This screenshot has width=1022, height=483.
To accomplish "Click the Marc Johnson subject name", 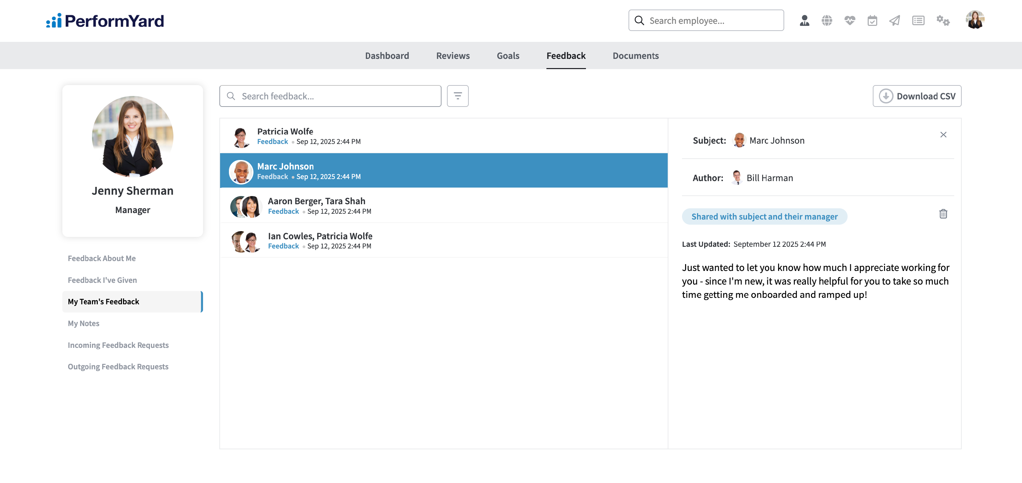I will point(777,140).
